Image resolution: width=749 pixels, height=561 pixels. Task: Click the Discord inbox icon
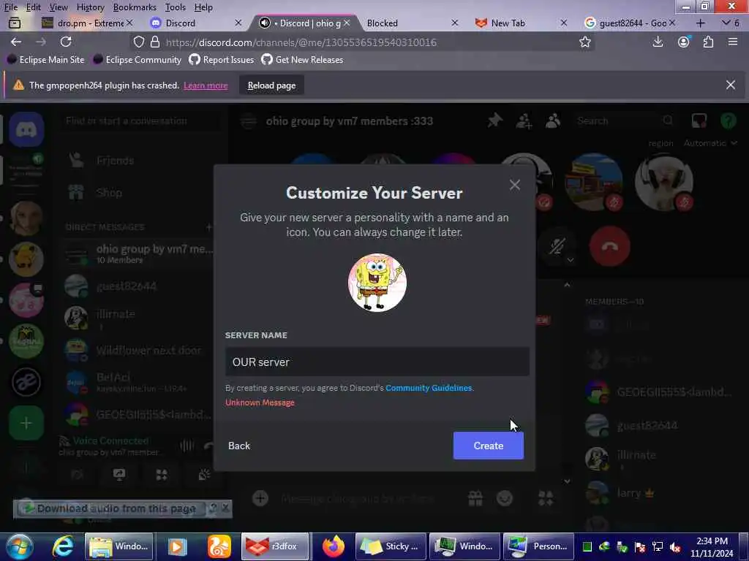pyautogui.click(x=699, y=121)
